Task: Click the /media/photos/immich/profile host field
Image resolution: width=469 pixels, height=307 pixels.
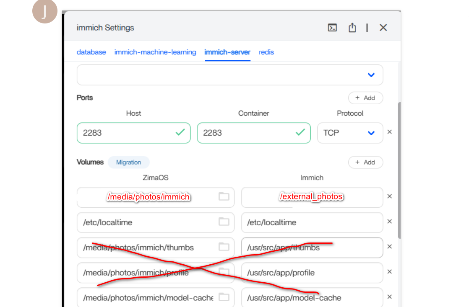Action: coord(156,273)
